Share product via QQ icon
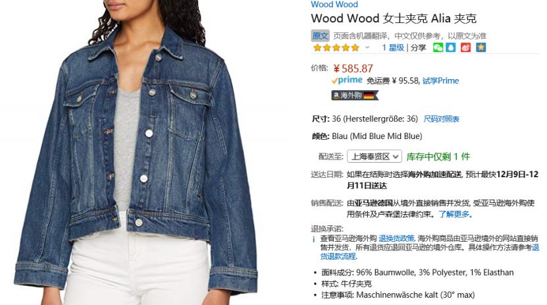The height and width of the screenshot is (305, 547). (451, 47)
